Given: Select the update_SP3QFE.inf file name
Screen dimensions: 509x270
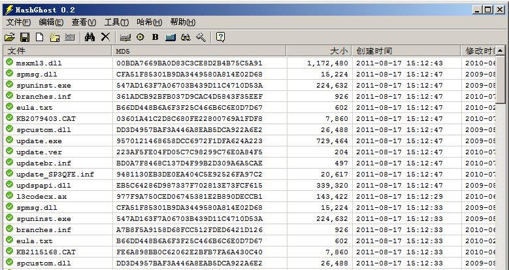Looking at the screenshot, I should tap(55, 175).
